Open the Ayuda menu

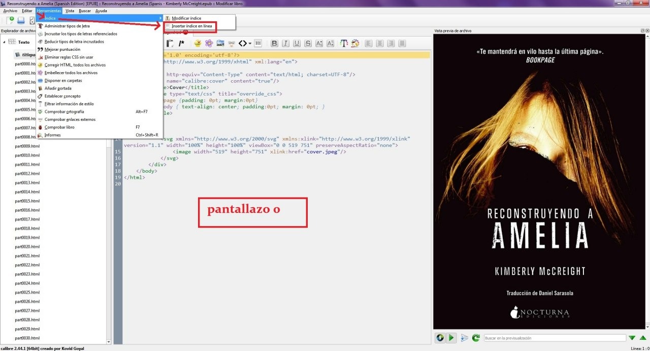coord(101,10)
